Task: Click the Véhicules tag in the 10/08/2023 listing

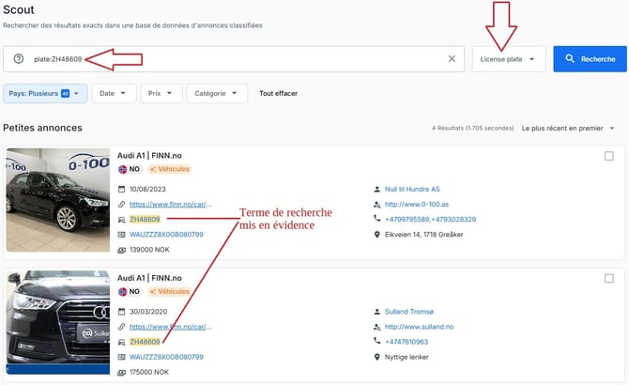Action: click(170, 169)
